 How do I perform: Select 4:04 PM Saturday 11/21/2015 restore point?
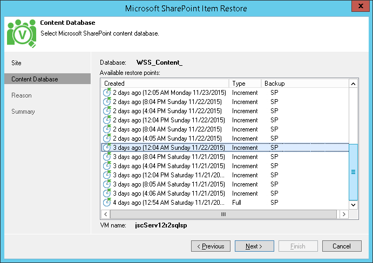click(168, 166)
